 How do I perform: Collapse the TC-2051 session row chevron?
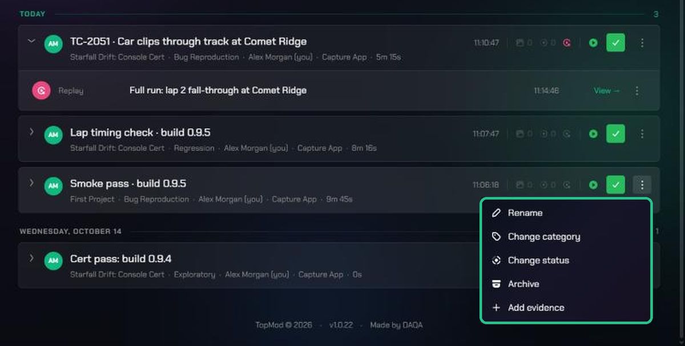32,41
